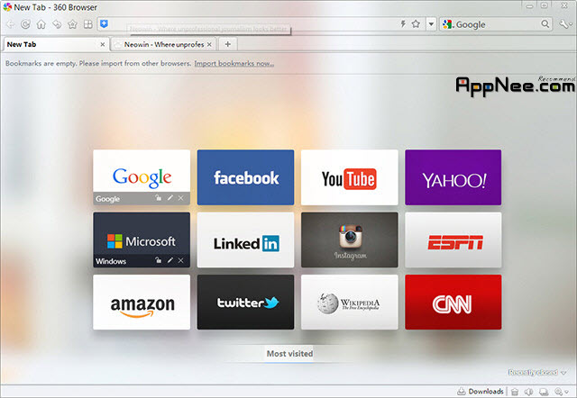The height and width of the screenshot is (398, 577).
Task: Reload the page with the refresh icon
Action: pos(25,24)
